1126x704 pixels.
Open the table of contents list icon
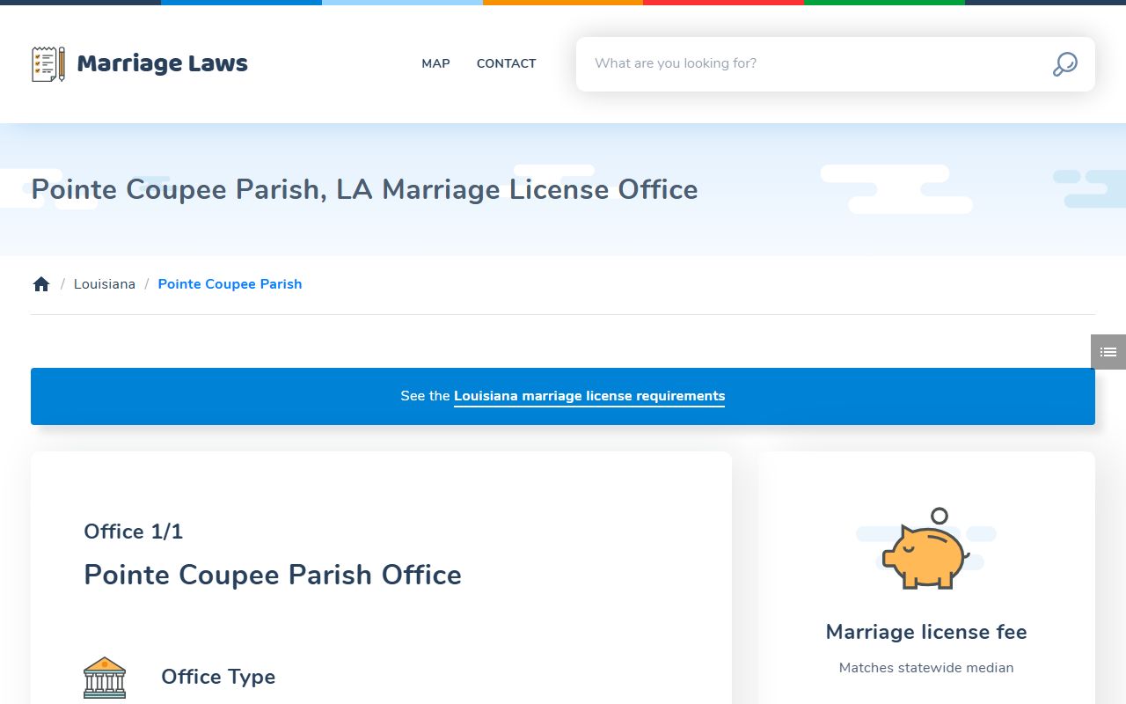(1108, 352)
